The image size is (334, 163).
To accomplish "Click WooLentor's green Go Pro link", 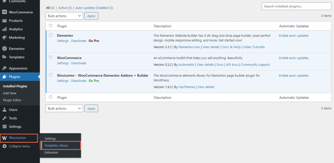I will 94,81.
